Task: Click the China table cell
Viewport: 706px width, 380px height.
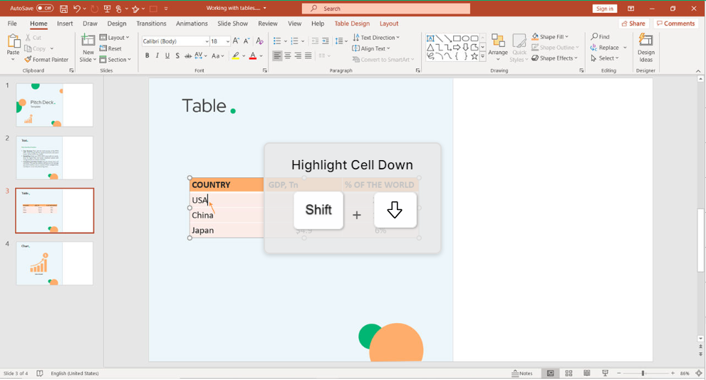Action: tap(227, 215)
